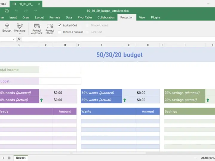The width and height of the screenshot is (215, 161).
Task: Click the Print icon in title bar
Action: pos(7,11)
